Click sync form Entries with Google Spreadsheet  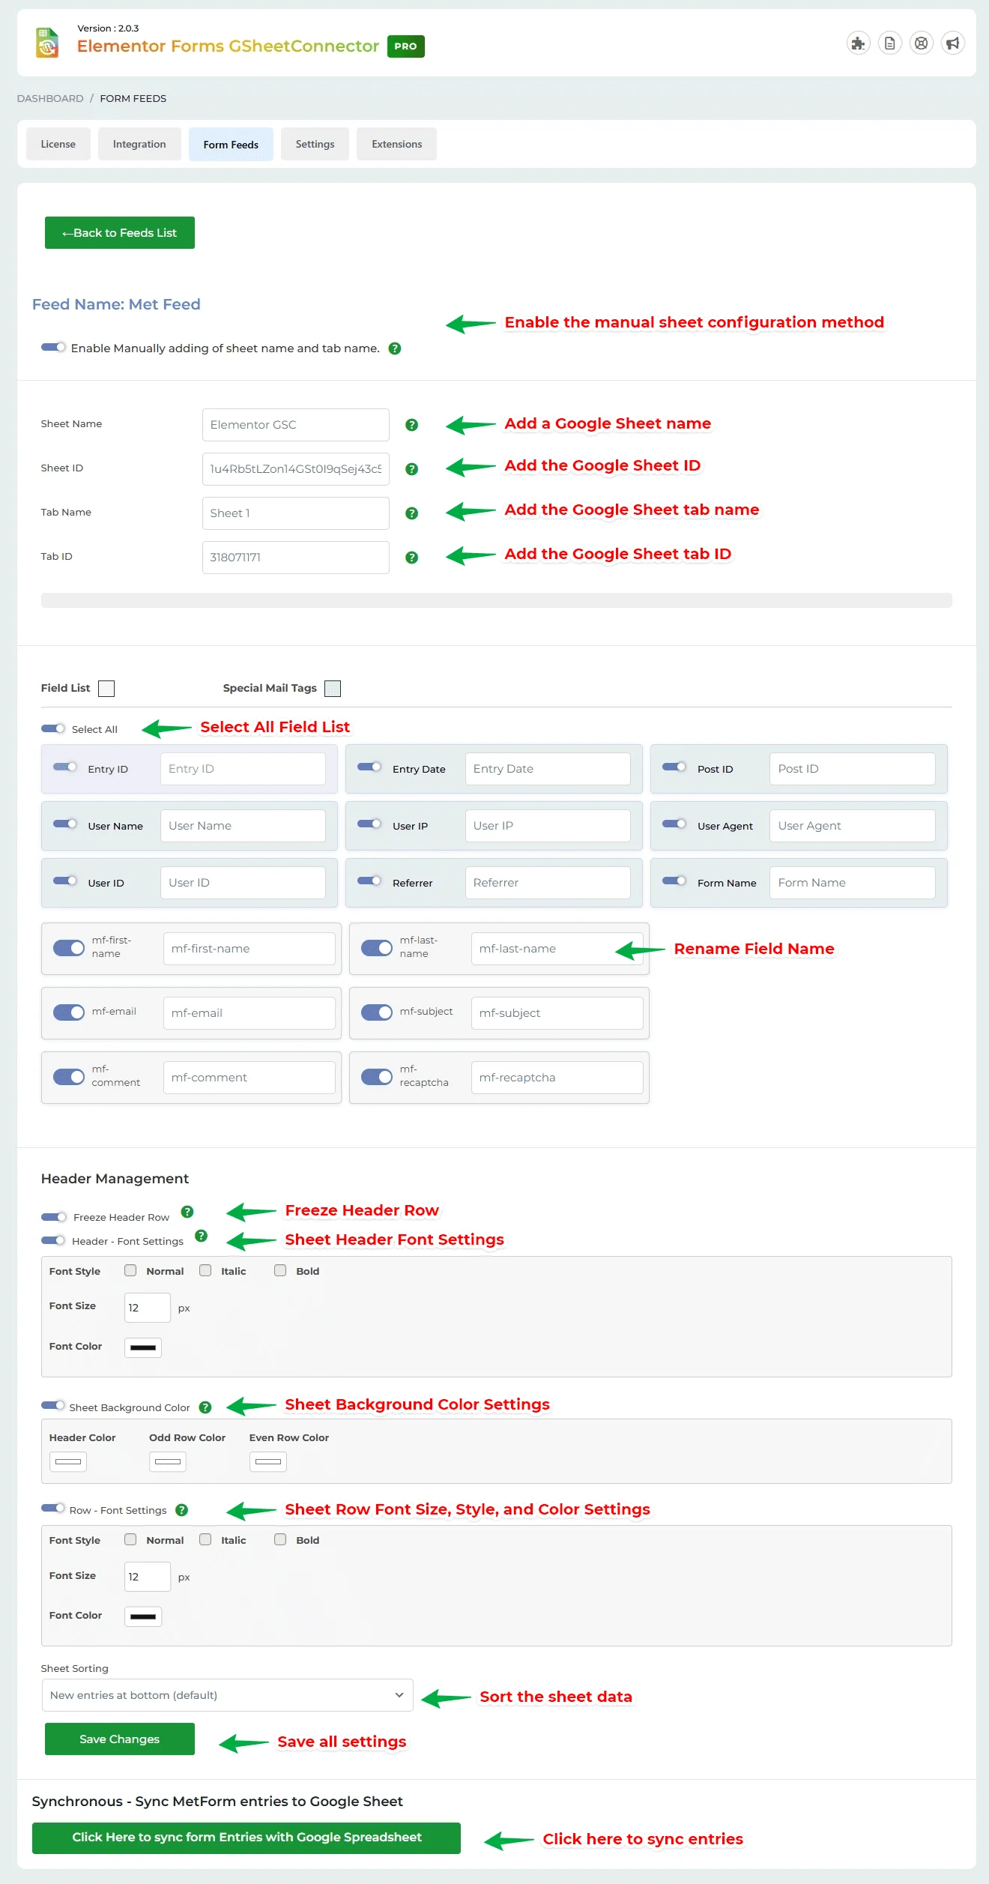click(x=247, y=1838)
